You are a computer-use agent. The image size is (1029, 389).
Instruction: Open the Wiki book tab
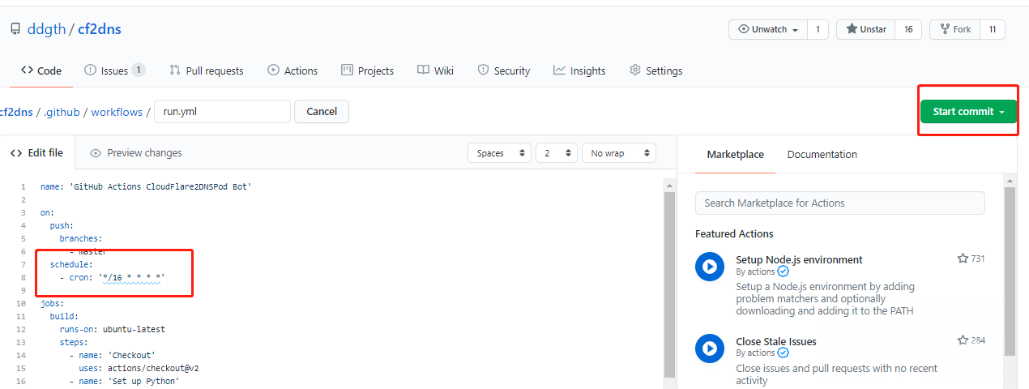435,71
